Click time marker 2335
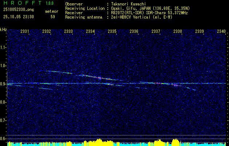229x146 pixels. pyautogui.click(x=112, y=31)
